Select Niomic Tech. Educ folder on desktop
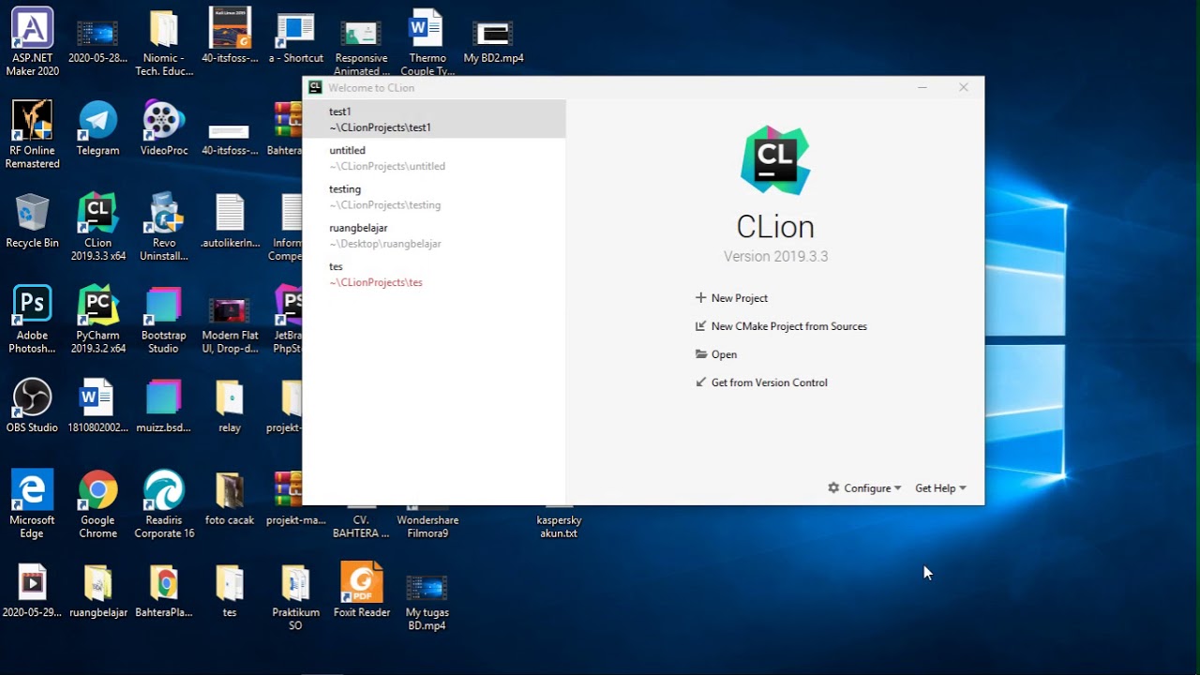Image resolution: width=1200 pixels, height=675 pixels. click(164, 42)
